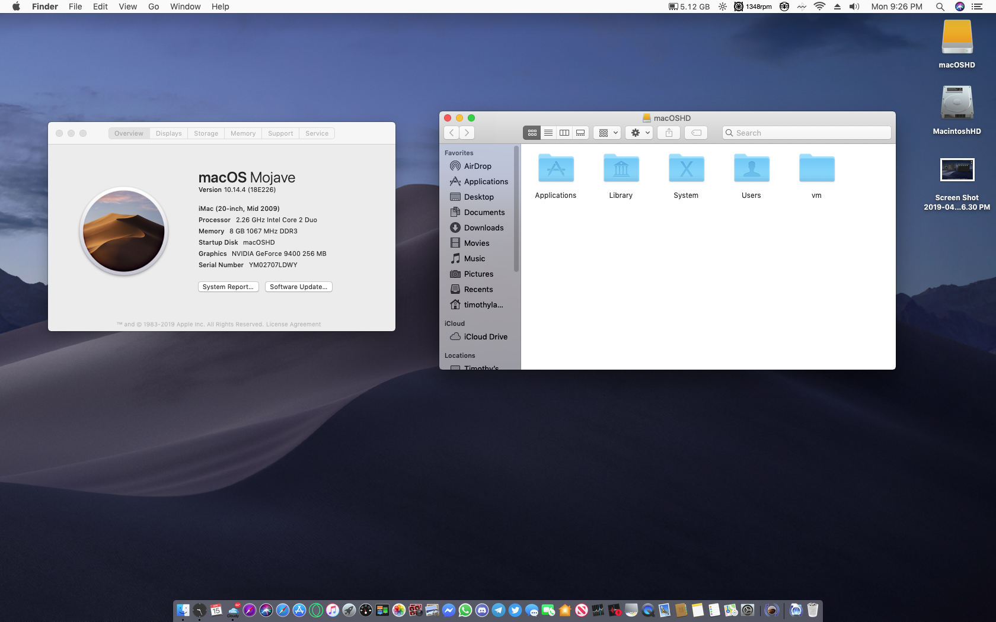Select the System folder icon
996x622 pixels.
point(686,168)
